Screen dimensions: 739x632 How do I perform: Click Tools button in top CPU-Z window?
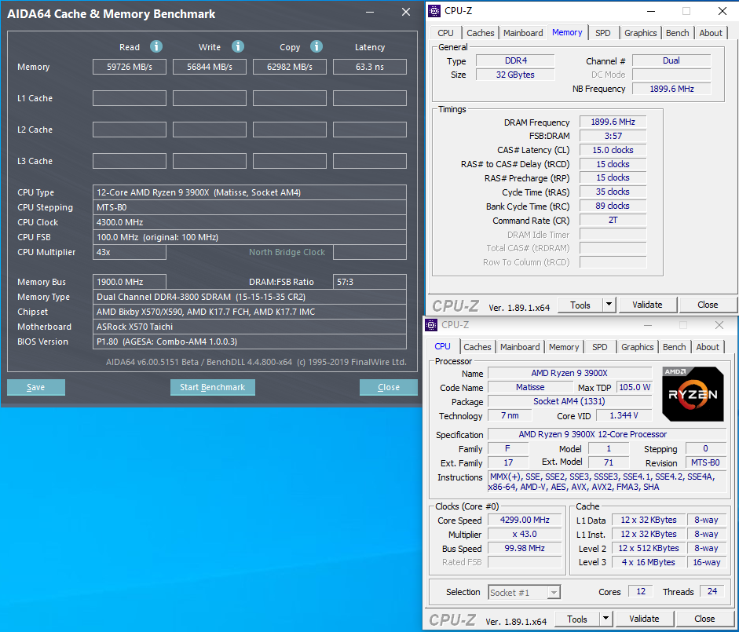580,305
